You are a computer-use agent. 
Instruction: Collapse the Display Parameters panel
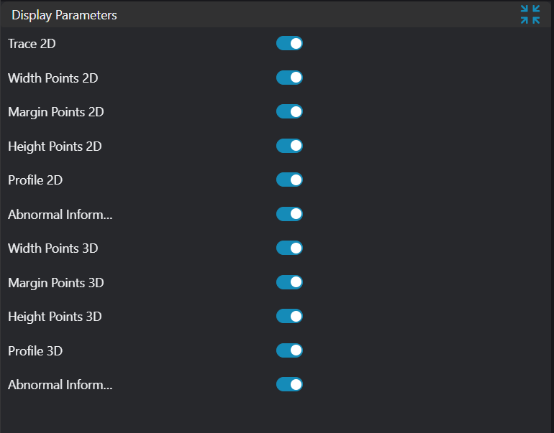[x=530, y=14]
